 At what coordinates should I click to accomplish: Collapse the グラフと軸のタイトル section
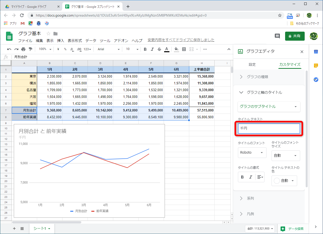(x=269, y=92)
